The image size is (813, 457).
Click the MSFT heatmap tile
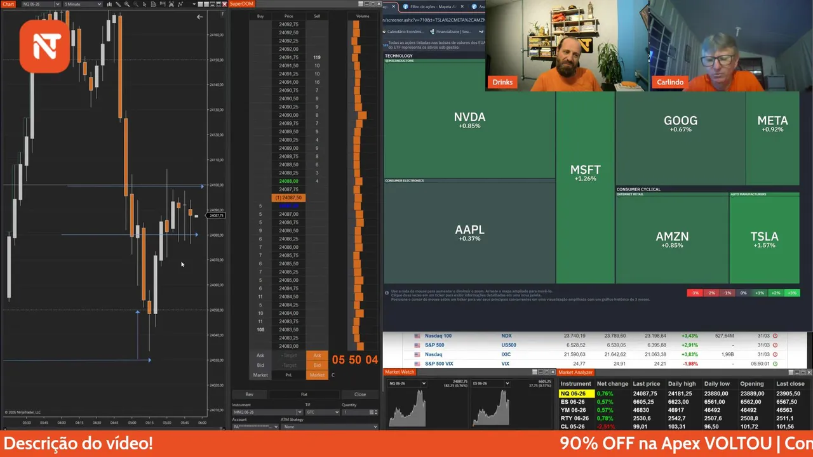(585, 173)
